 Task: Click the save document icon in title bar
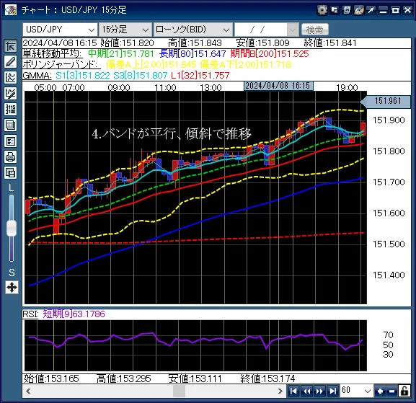tap(347, 10)
